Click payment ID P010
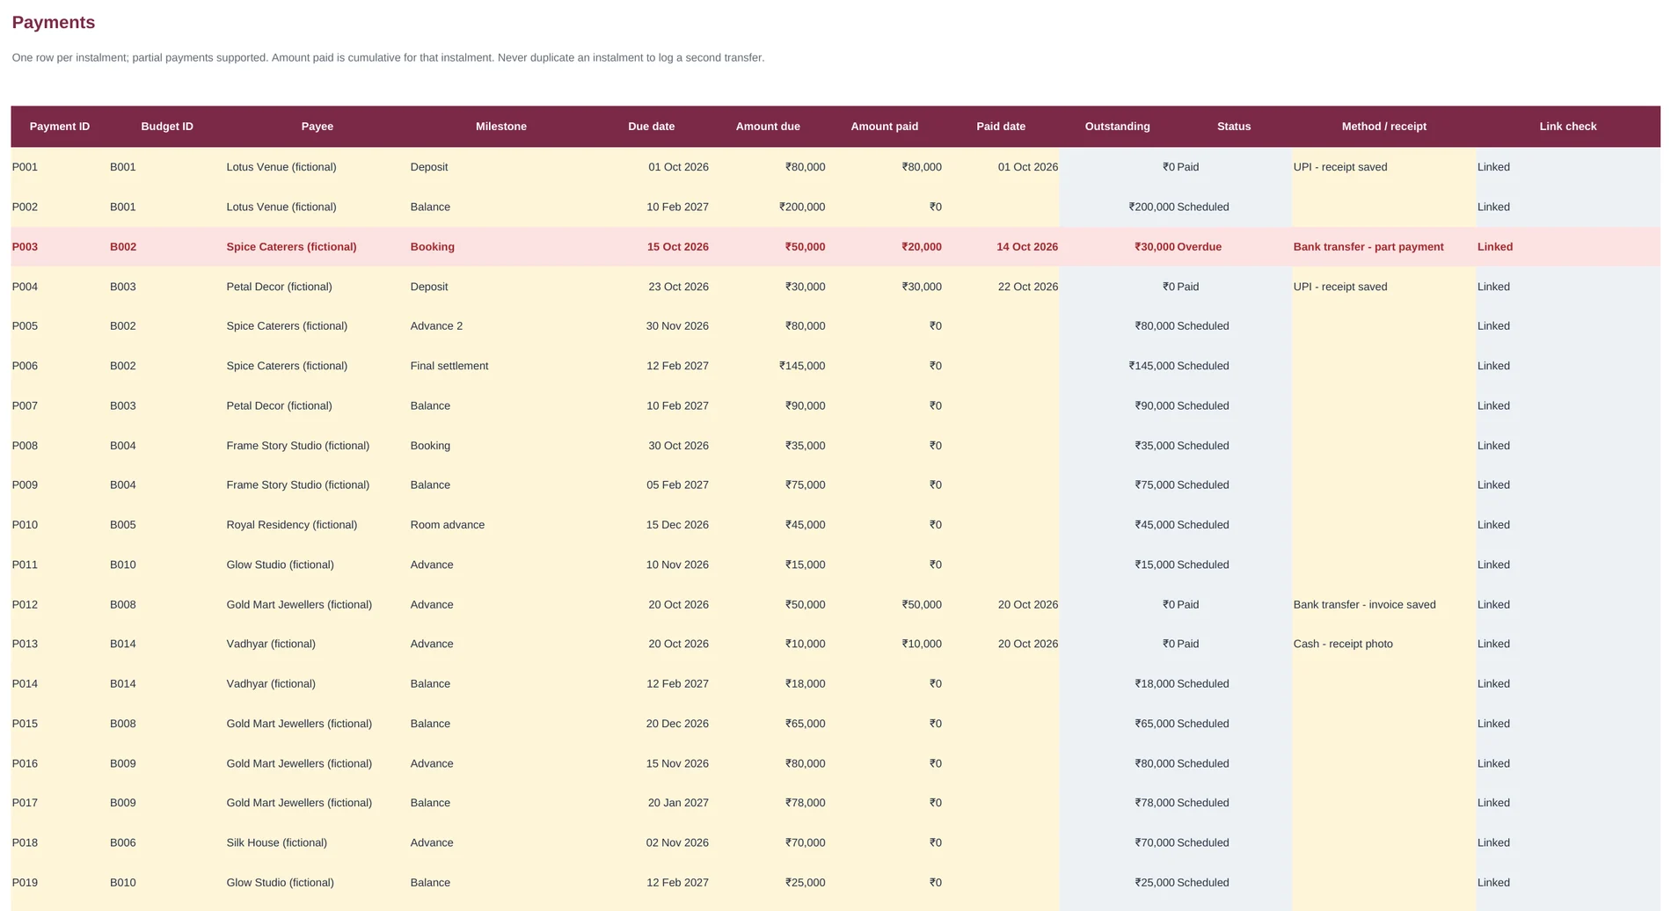1671x911 pixels. tap(60, 525)
